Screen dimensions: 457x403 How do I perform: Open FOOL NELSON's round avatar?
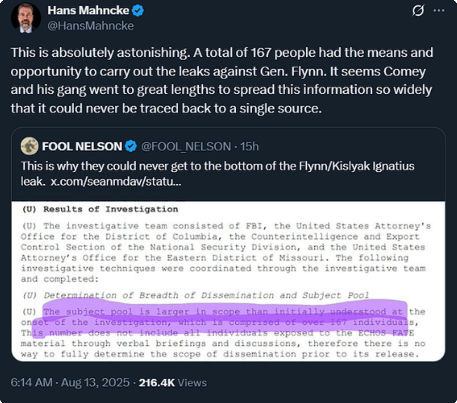pyautogui.click(x=29, y=146)
